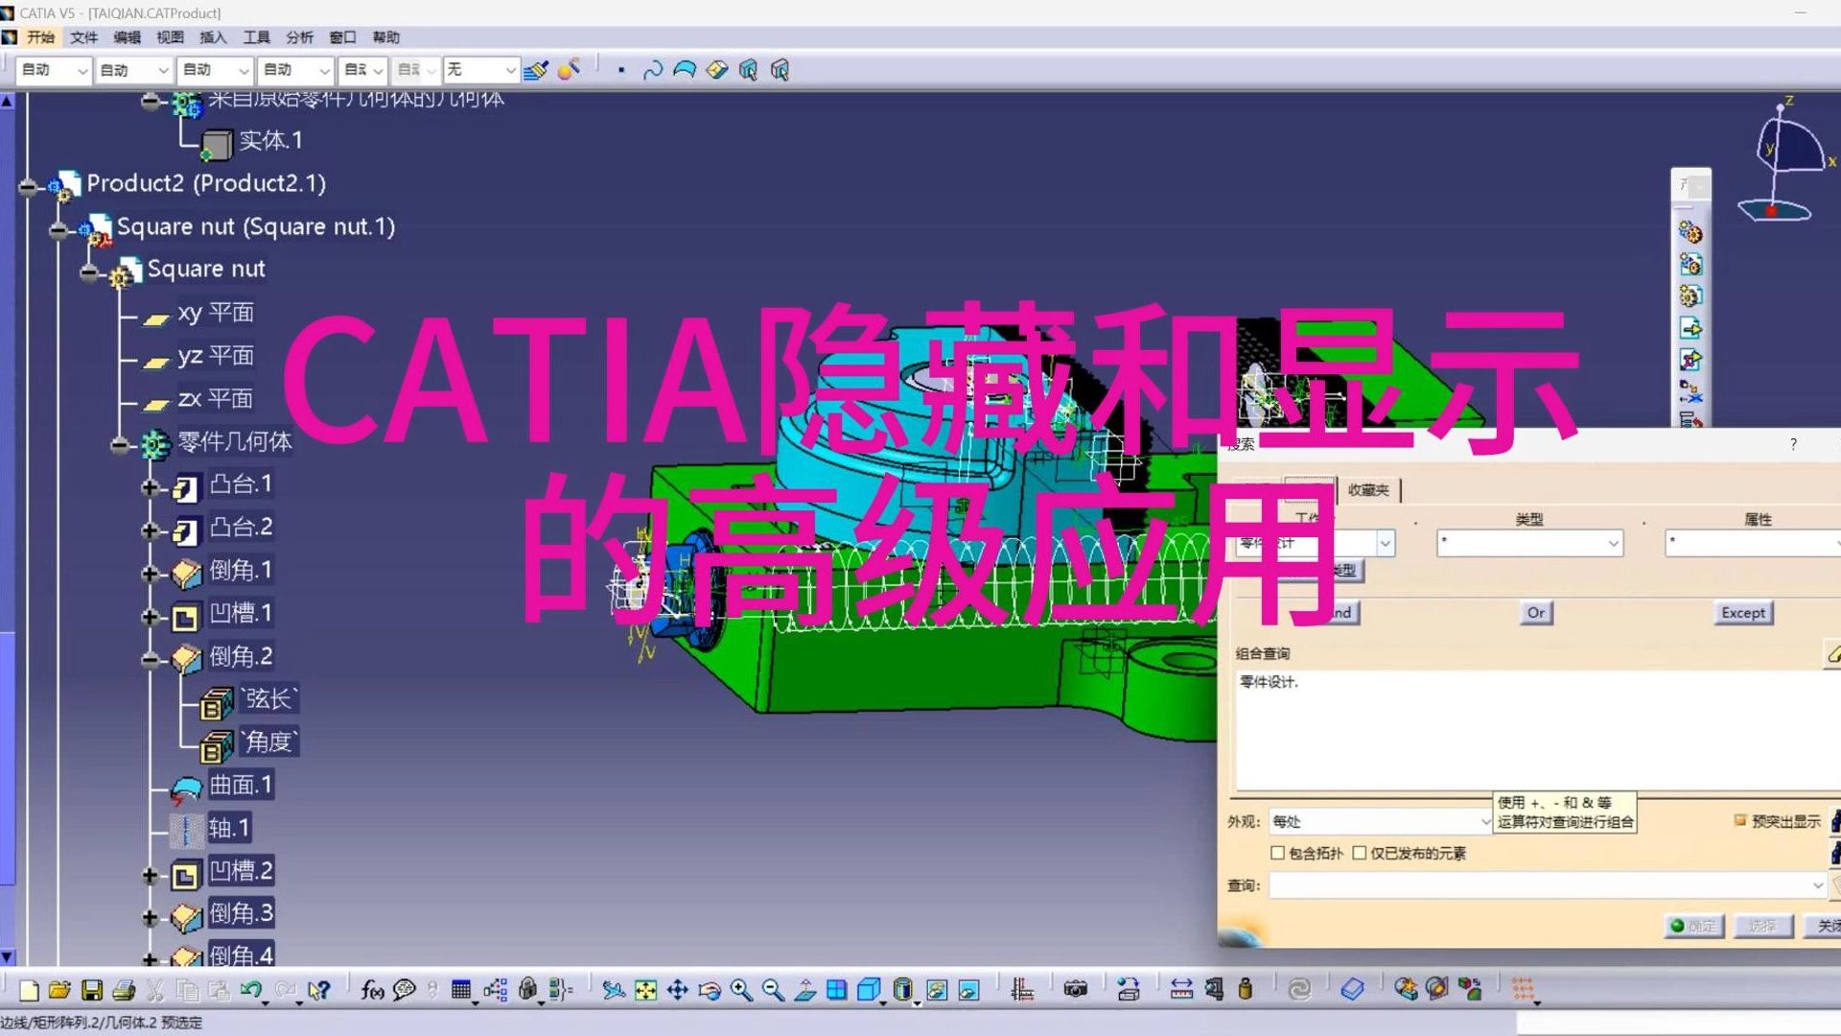
Task: Click in the 组合查询 text area
Action: pos(1538,729)
